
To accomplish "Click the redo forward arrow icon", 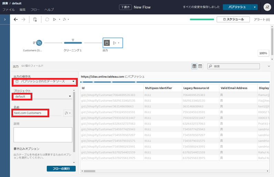I will [23, 20].
